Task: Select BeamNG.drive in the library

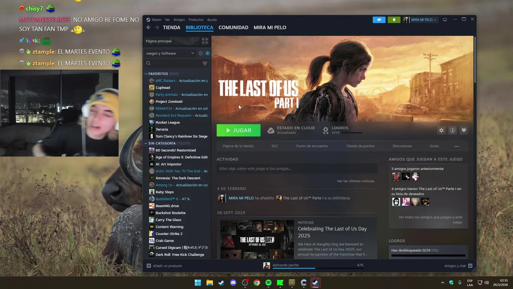Action: 167,206
